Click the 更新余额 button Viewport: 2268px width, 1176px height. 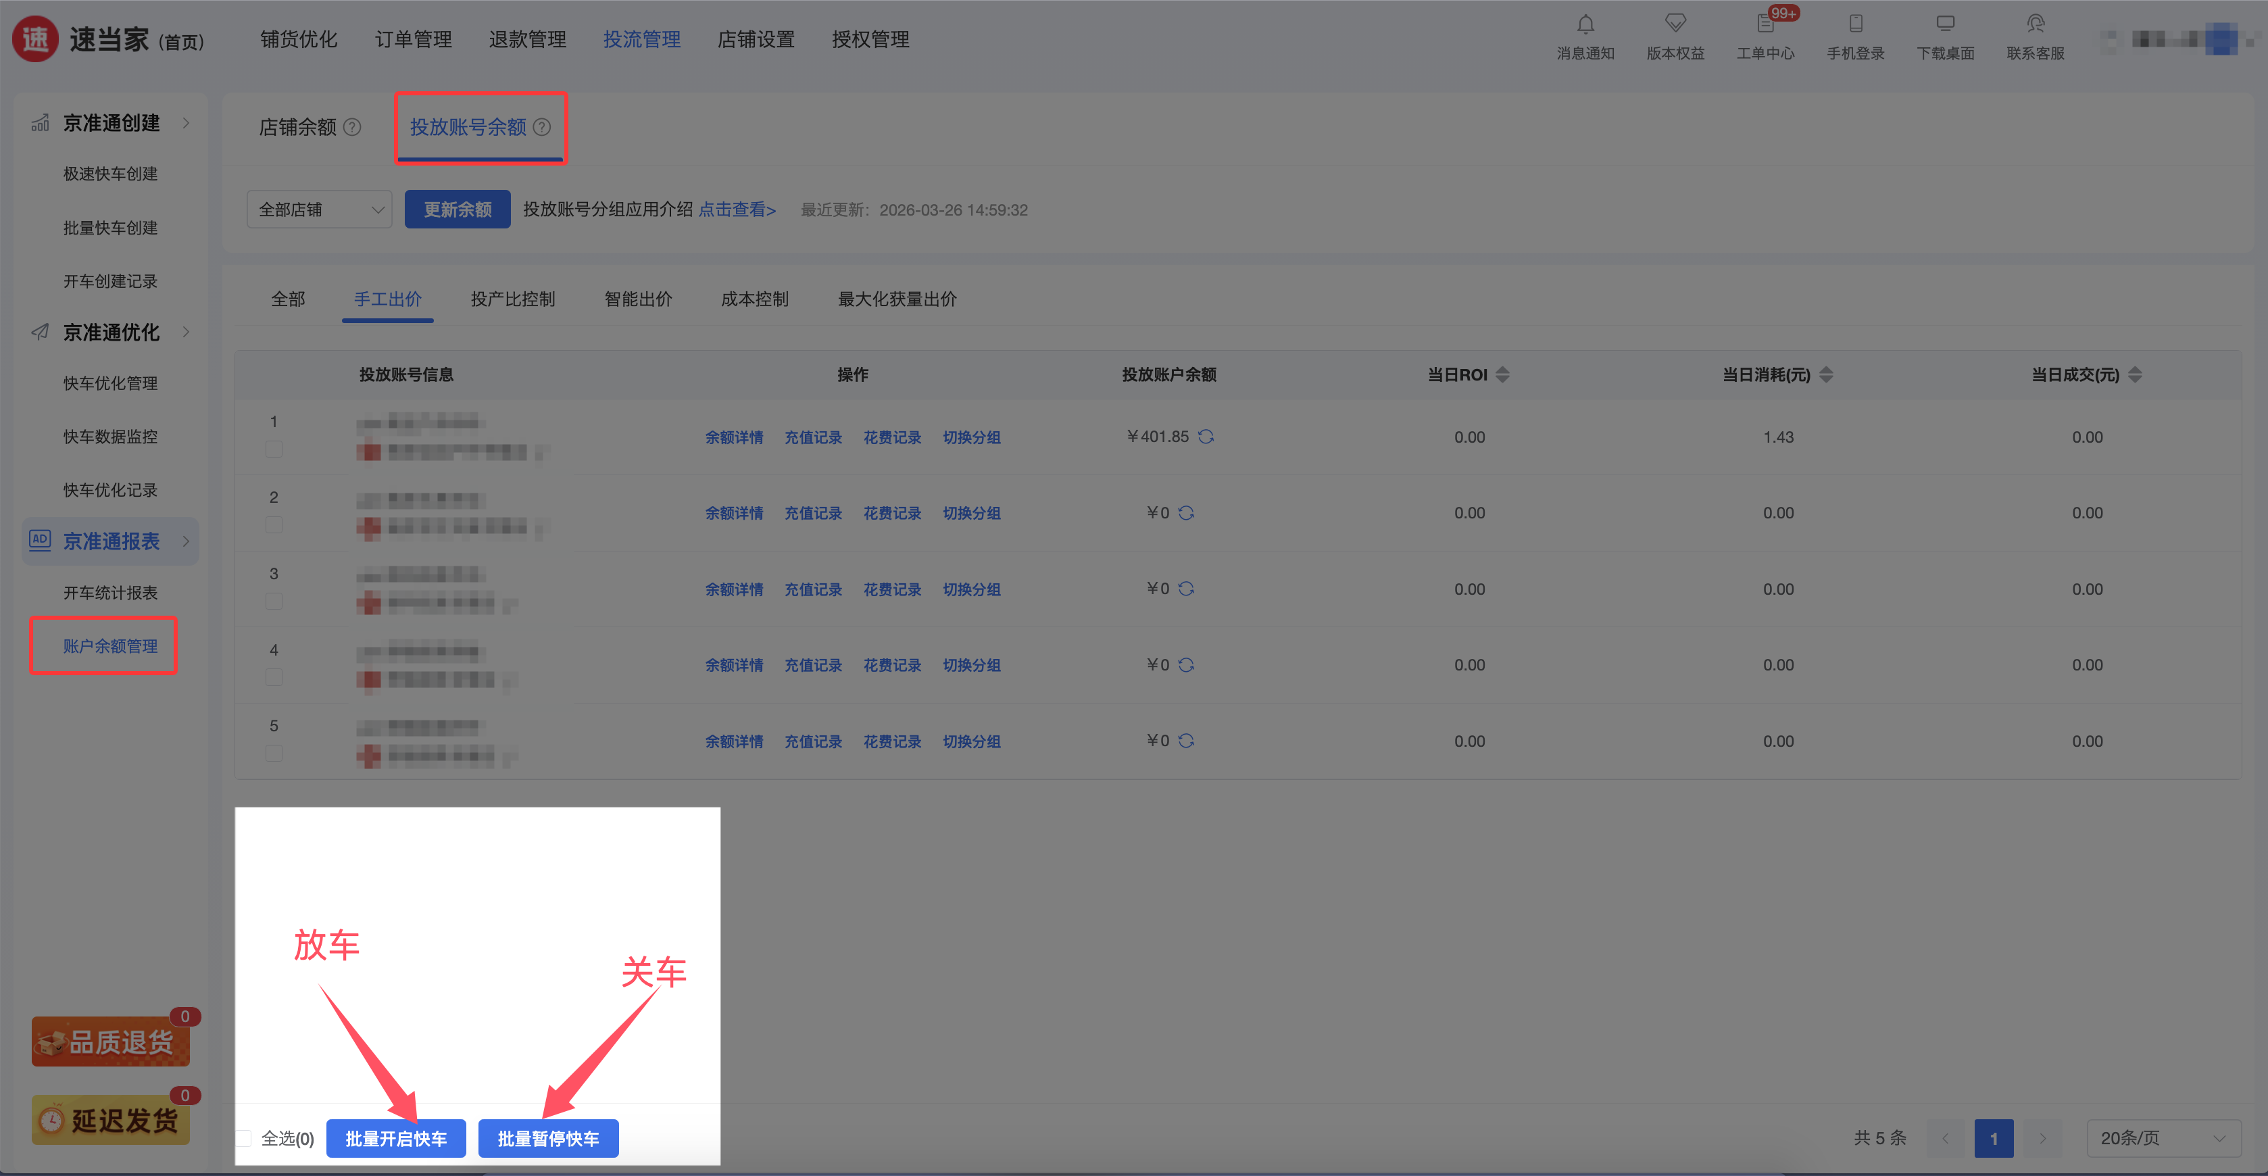tap(457, 210)
